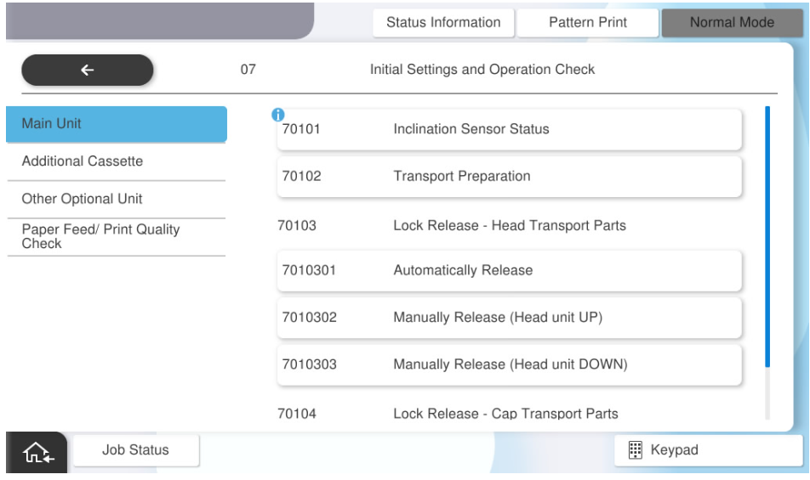Toggle Normal Mode button
Screen dimensions: 810x480
(732, 23)
